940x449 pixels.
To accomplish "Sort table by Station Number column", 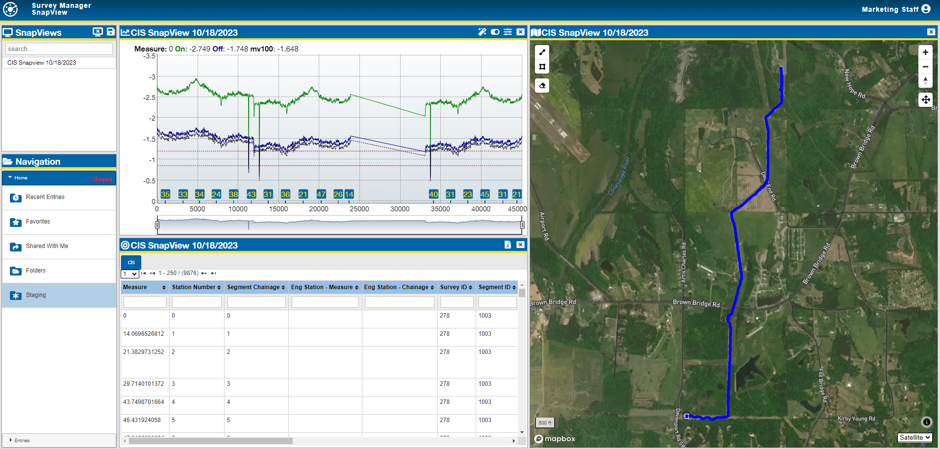I will pos(196,287).
